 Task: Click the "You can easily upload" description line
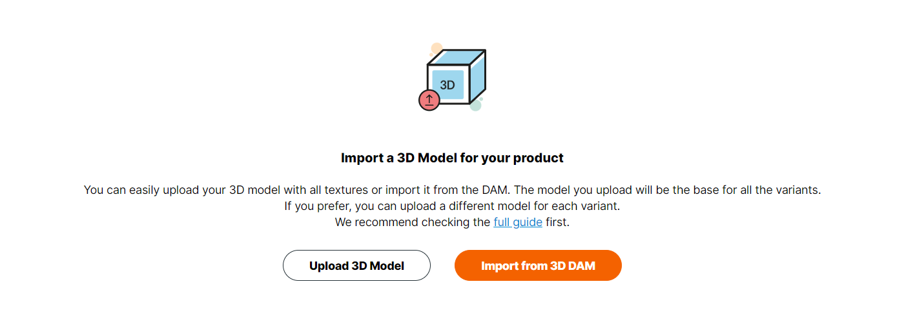tap(452, 190)
